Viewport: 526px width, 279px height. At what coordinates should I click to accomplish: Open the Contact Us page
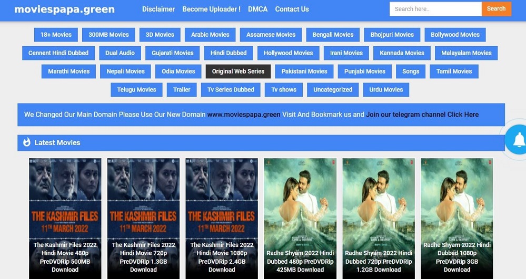292,9
